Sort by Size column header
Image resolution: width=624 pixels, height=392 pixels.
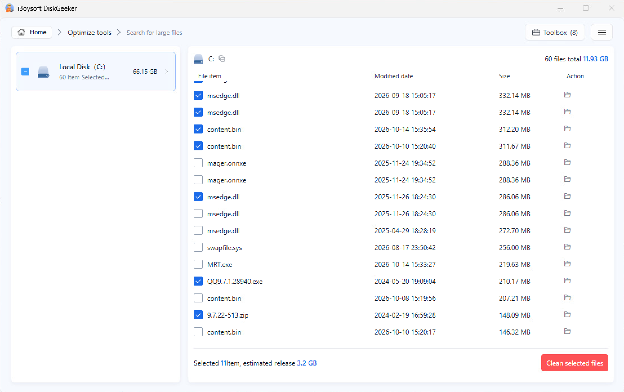coord(504,76)
